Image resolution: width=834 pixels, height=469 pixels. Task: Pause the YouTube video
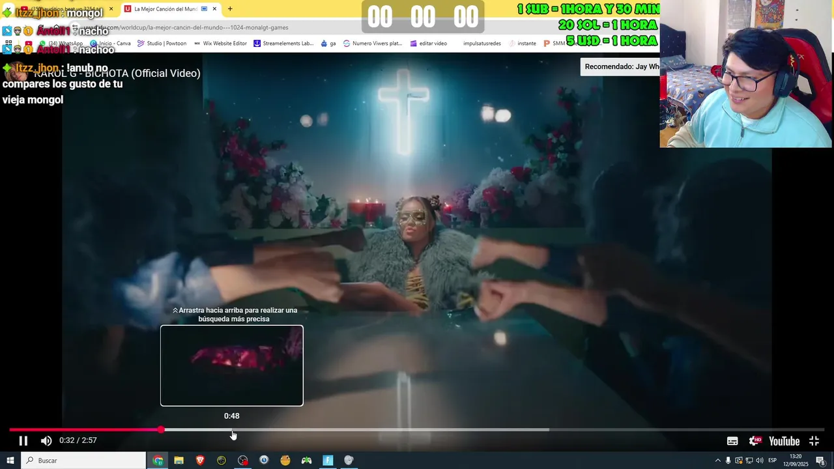23,441
